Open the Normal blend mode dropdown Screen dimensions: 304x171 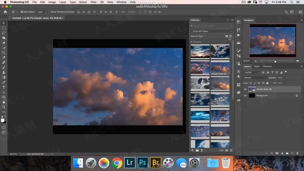point(255,78)
